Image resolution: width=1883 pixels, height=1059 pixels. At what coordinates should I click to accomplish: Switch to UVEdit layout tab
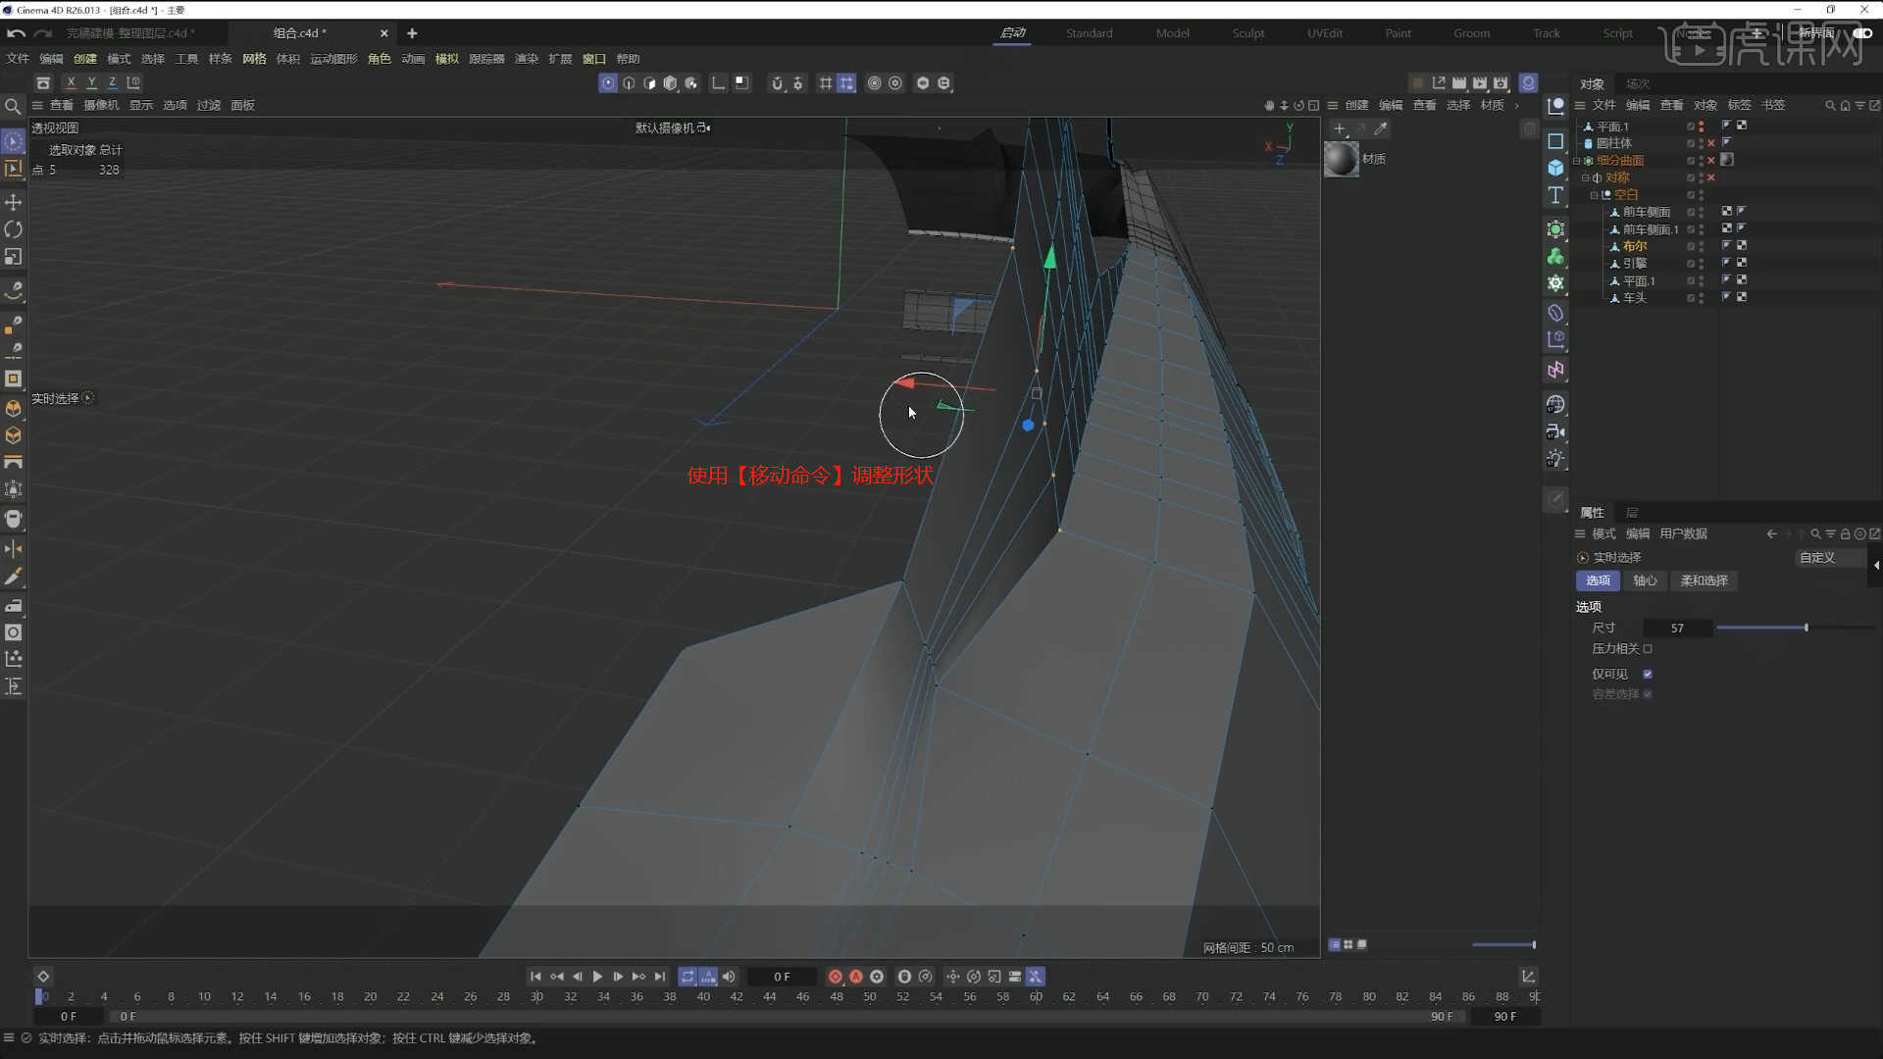pos(1325,33)
